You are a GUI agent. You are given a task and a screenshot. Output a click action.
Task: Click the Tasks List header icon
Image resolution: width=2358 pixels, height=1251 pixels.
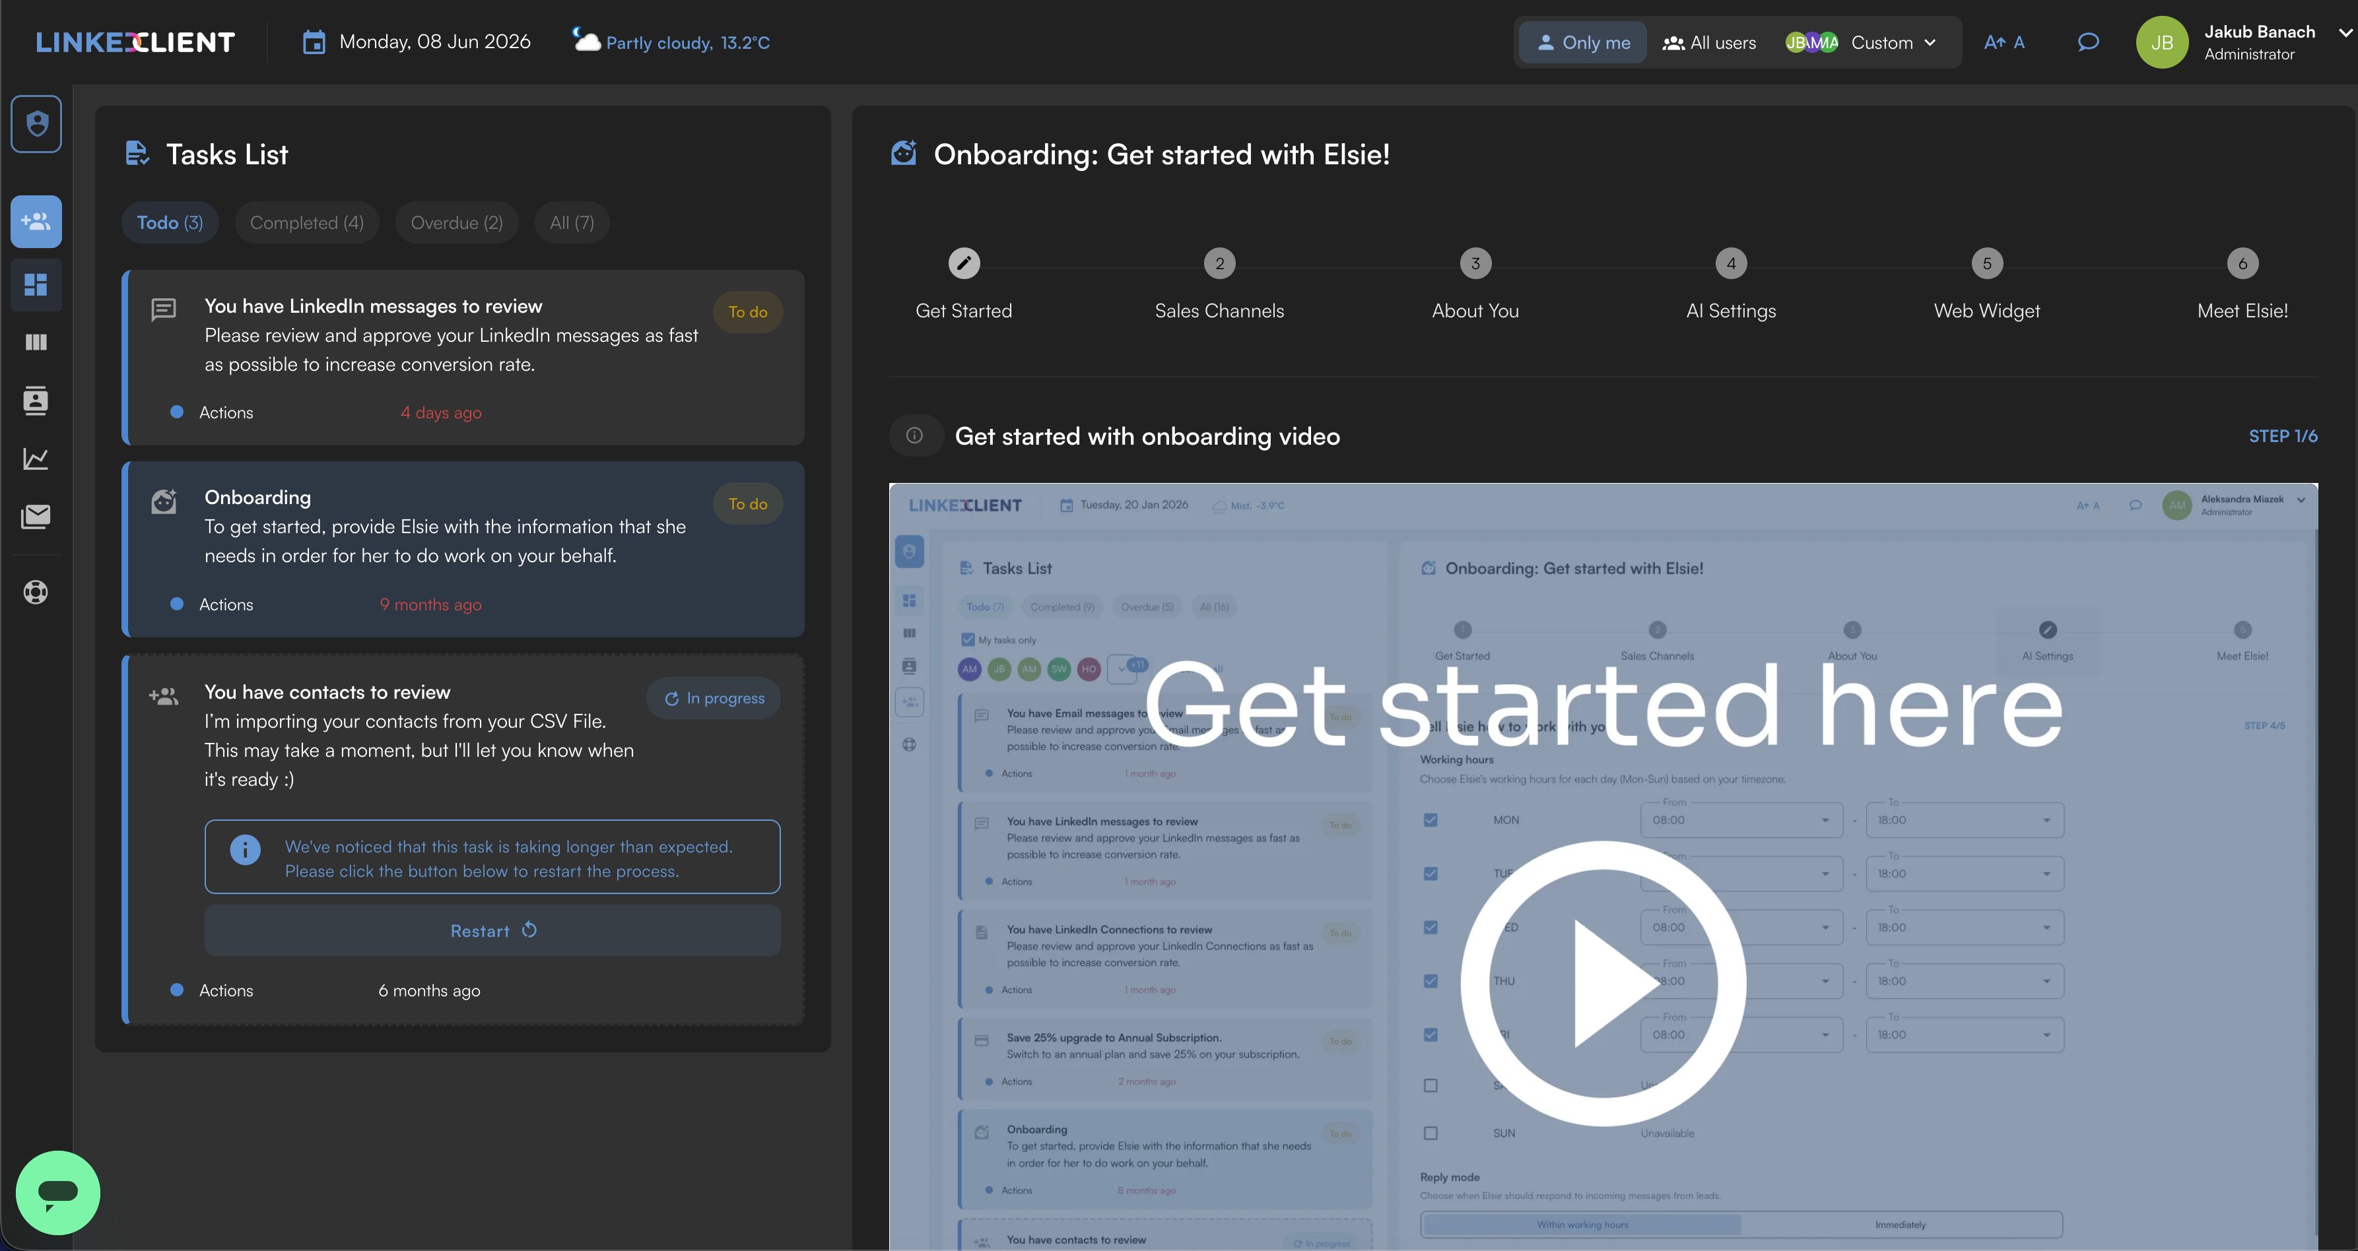pos(137,154)
